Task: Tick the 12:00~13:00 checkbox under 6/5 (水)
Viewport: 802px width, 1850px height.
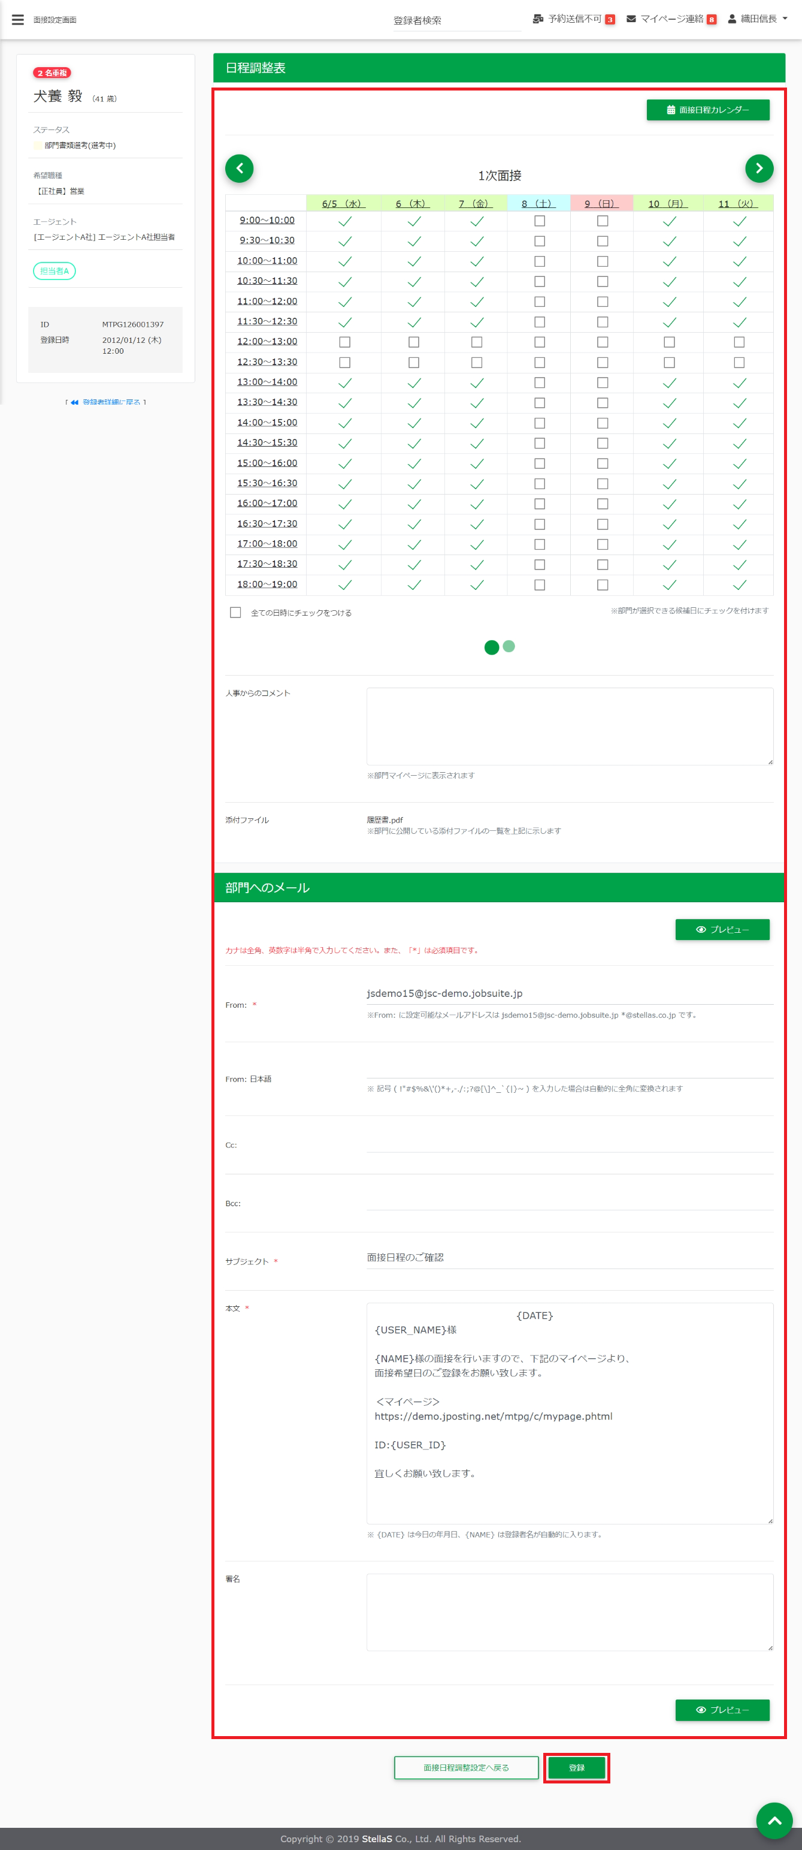Action: click(x=344, y=342)
